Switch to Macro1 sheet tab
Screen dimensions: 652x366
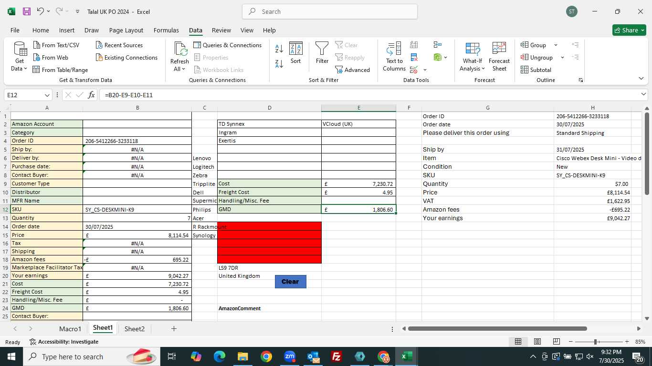(70, 329)
